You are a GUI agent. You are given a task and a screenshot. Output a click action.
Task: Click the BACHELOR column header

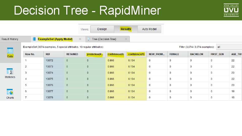coord(198,54)
